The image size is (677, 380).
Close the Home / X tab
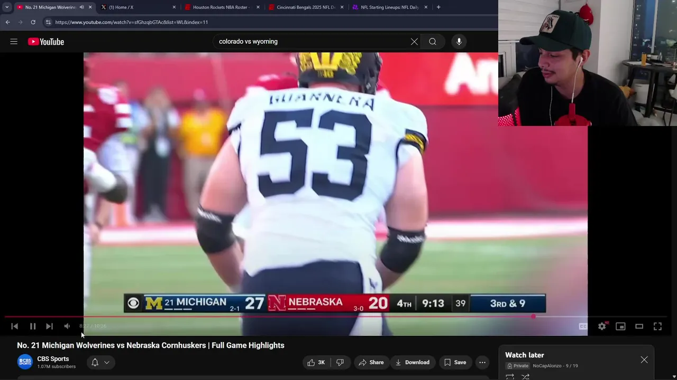coord(174,7)
